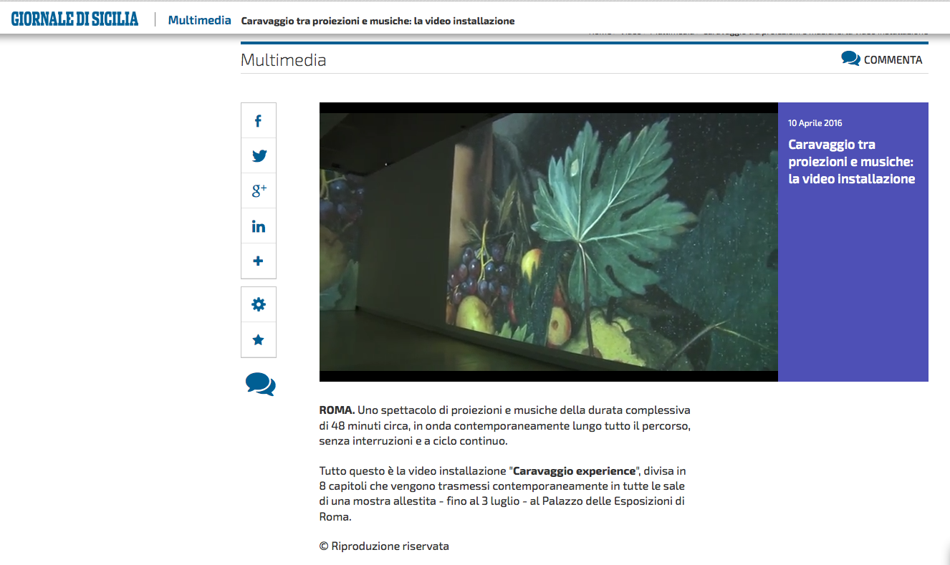The image size is (950, 565).
Task: Open the gear settings icon
Action: [x=259, y=305]
